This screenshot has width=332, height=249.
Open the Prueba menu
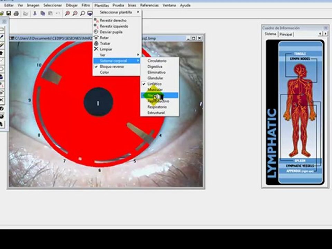point(118,5)
